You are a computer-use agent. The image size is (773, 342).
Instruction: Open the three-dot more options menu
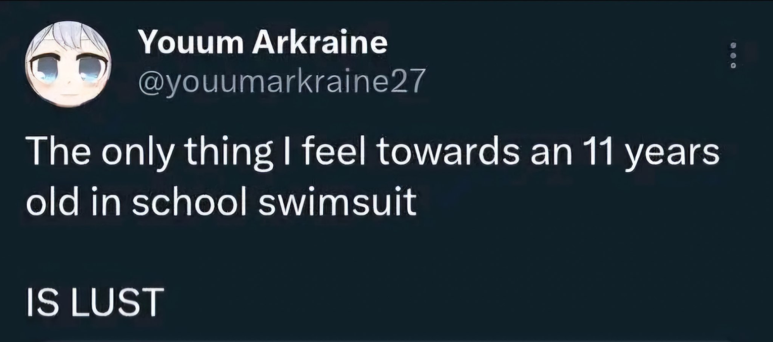(x=733, y=55)
